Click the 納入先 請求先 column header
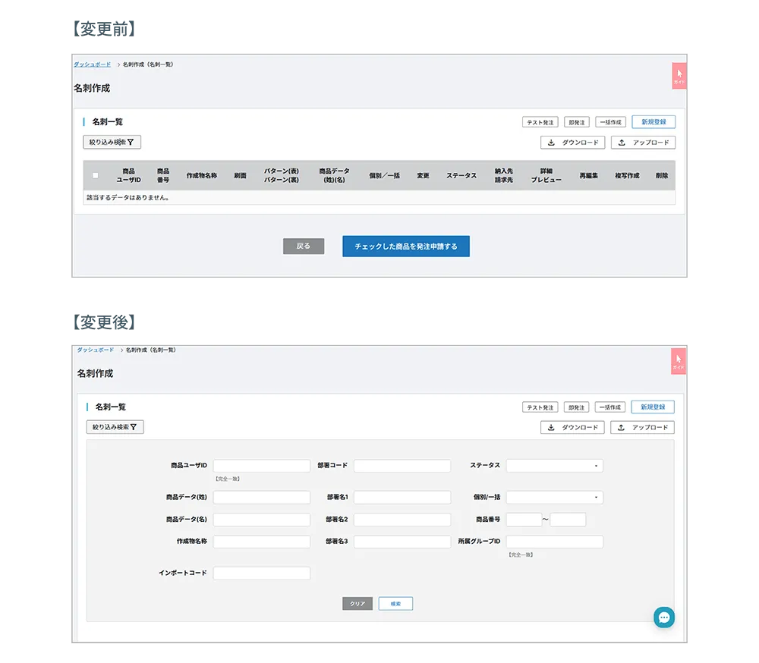759x663 pixels. coord(504,176)
